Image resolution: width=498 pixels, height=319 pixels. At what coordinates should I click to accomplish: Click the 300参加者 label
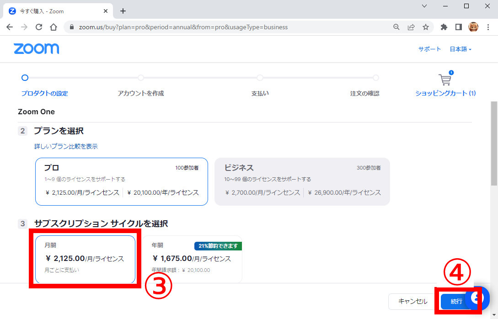point(369,168)
